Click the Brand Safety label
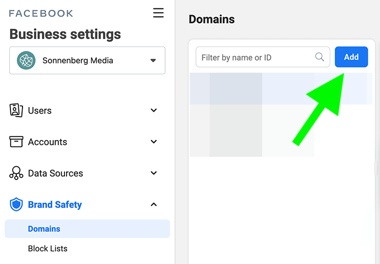 coord(55,204)
